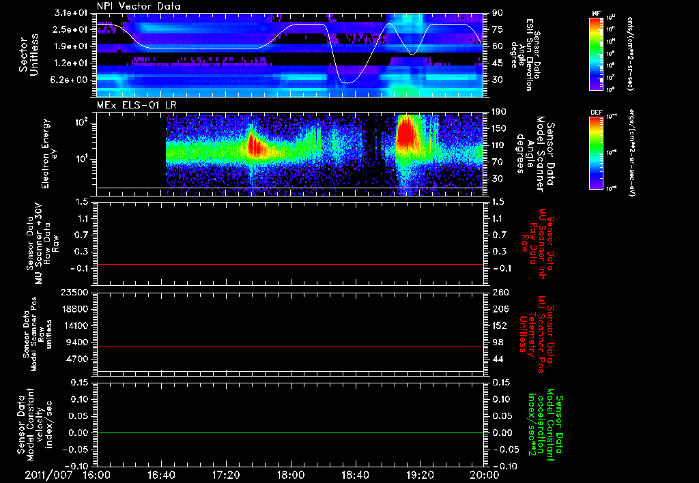Select the MEx ELS-01 LR panel title

pos(137,106)
